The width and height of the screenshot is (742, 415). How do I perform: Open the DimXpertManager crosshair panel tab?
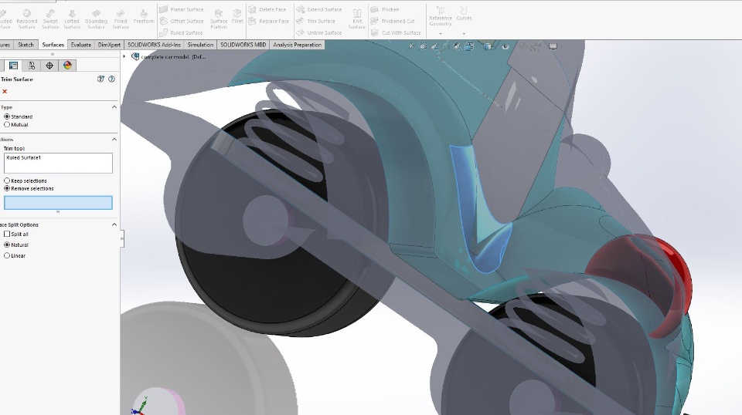coord(49,66)
